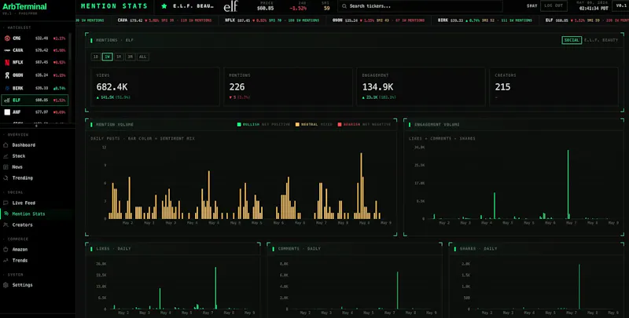Select the 1M time range
The width and height of the screenshot is (629, 318).
119,57
